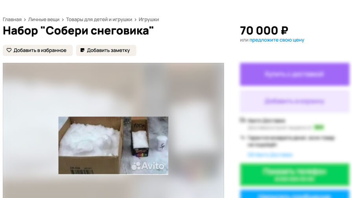
Task: Click the green show-phone button
Action: coord(295,175)
